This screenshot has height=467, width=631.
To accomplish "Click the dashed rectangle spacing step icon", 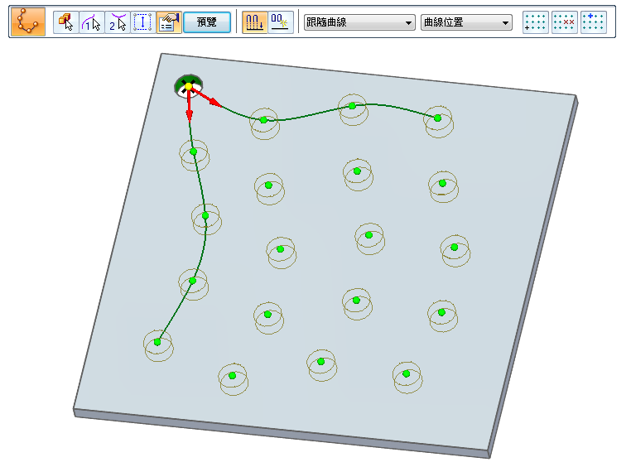I will (143, 22).
